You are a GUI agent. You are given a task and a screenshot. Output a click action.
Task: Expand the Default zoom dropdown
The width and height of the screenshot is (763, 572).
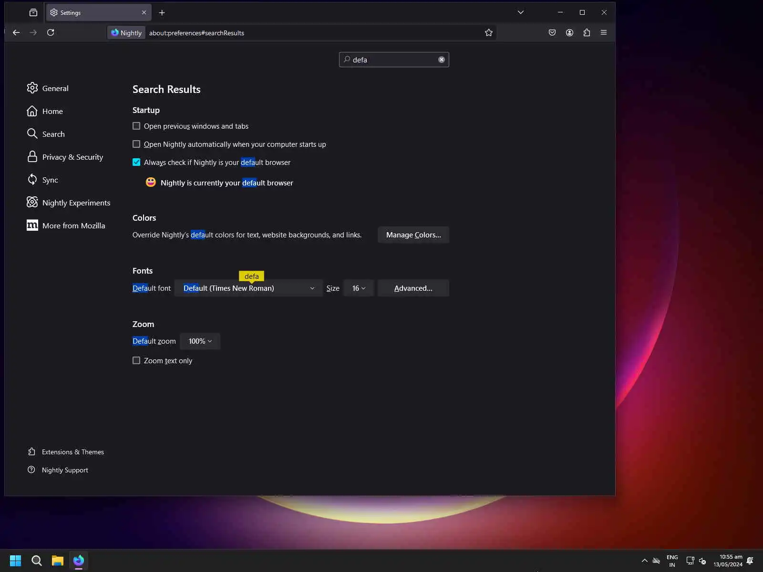coord(200,341)
